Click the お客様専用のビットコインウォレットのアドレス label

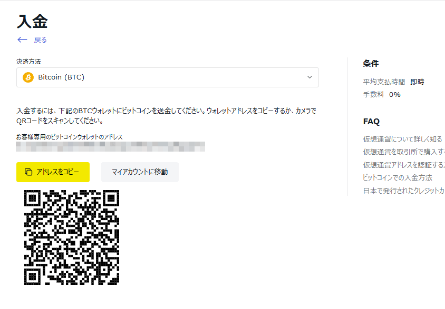(69, 137)
